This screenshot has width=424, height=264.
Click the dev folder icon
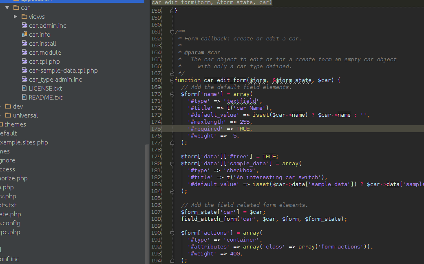point(9,106)
